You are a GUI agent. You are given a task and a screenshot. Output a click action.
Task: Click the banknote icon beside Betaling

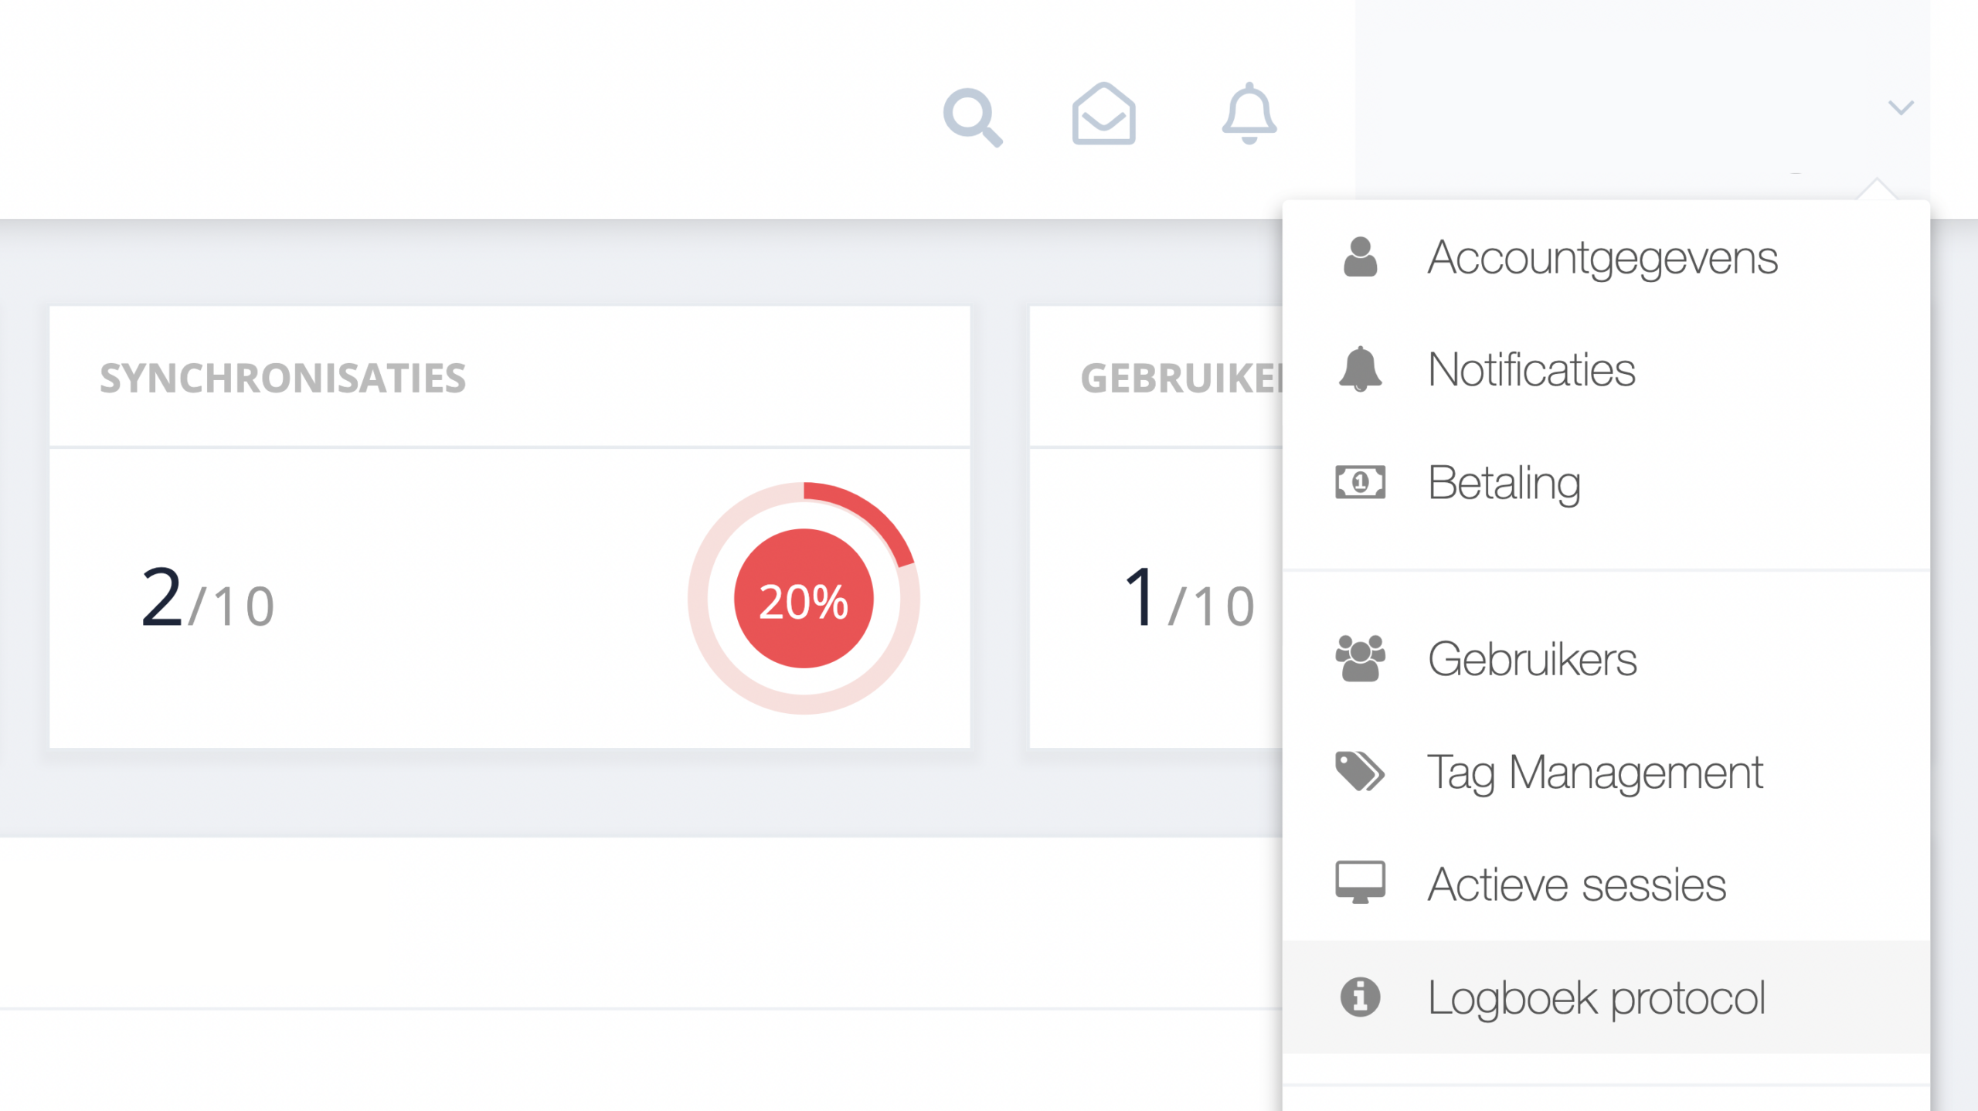(1360, 482)
